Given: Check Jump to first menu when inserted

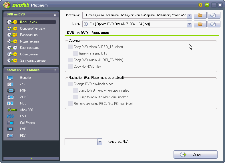Looking at the screenshot, I should click(75, 90).
